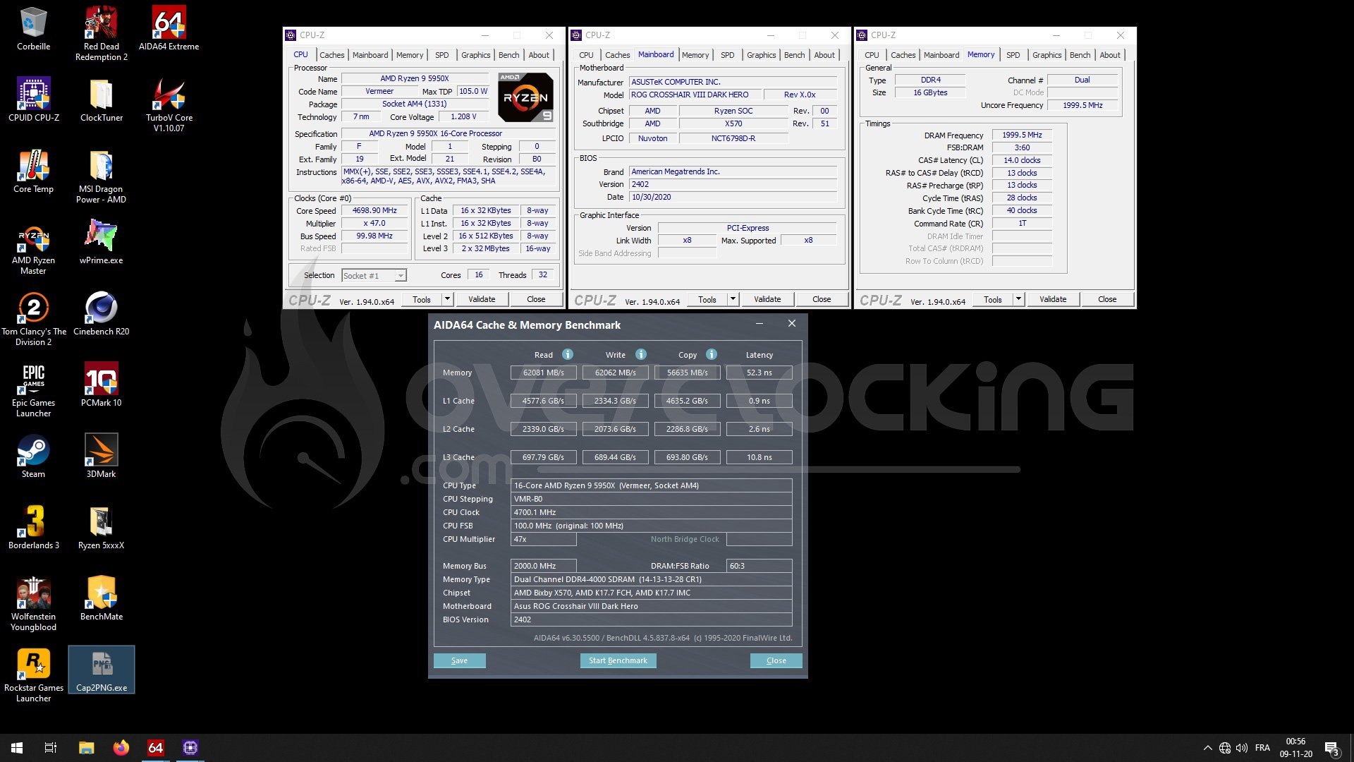Open Red Dead Redemption 2 desktop shortcut
This screenshot has width=1354, height=762.
pyautogui.click(x=102, y=34)
